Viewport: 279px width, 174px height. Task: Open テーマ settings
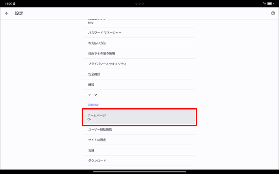tap(139, 95)
